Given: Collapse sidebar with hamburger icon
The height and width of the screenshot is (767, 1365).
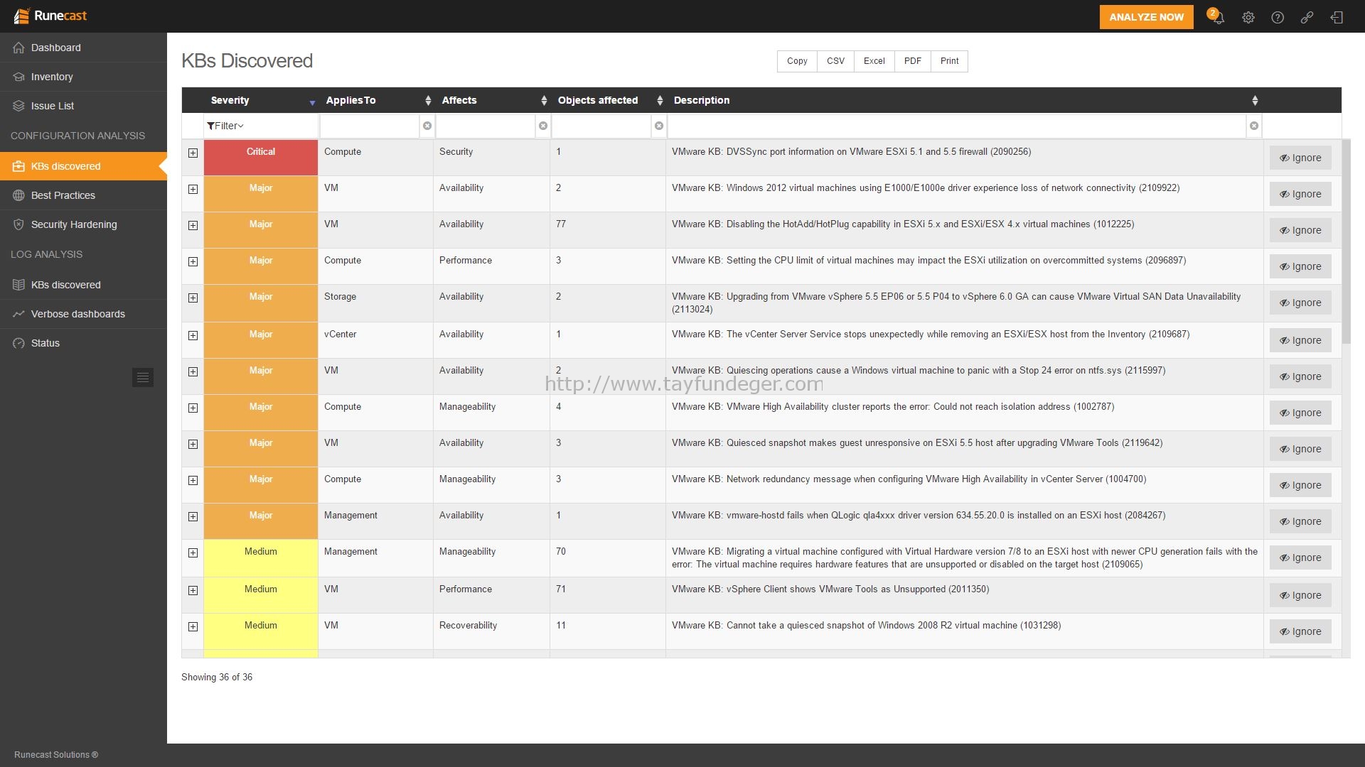Looking at the screenshot, I should coord(143,377).
